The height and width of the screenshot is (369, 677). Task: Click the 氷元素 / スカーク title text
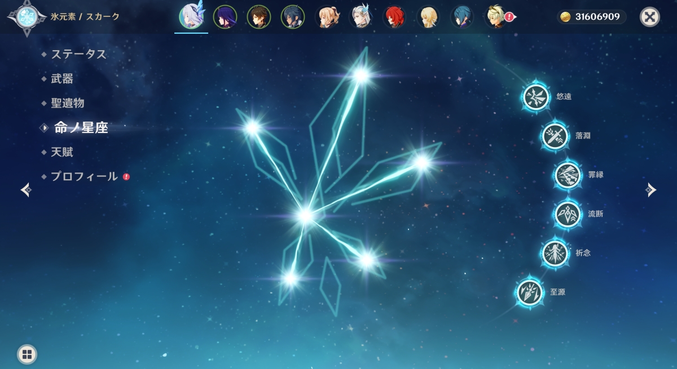click(85, 17)
